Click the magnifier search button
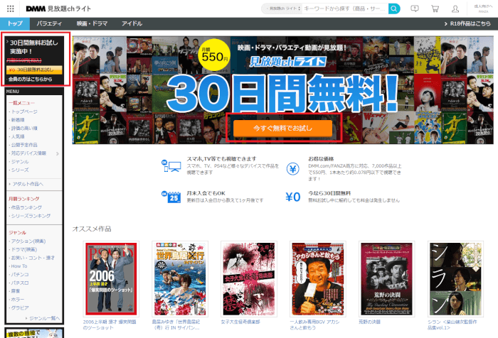Screen dimensions: 498x338 click(x=414, y=9)
